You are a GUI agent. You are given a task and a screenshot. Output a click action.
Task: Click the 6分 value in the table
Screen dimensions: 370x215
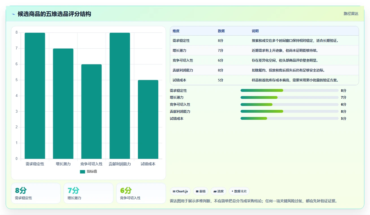click(x=220, y=60)
